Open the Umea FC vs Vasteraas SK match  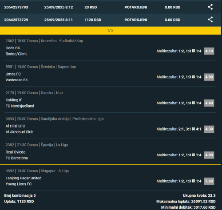[17, 77]
